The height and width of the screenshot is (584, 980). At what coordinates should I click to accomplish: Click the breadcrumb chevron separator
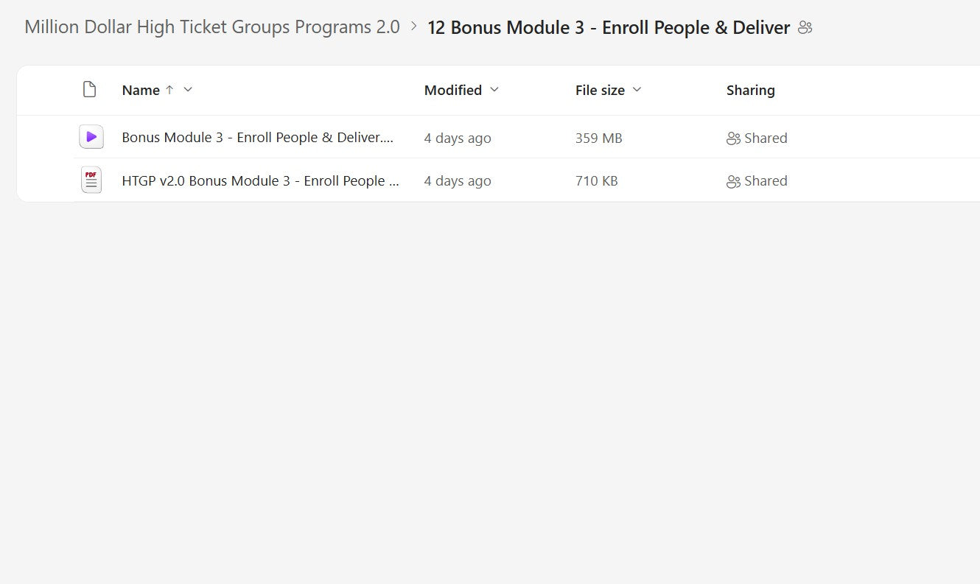coord(413,27)
